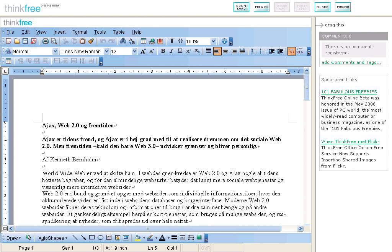Shrink the font size with the smaller A icon

pos(152,52)
